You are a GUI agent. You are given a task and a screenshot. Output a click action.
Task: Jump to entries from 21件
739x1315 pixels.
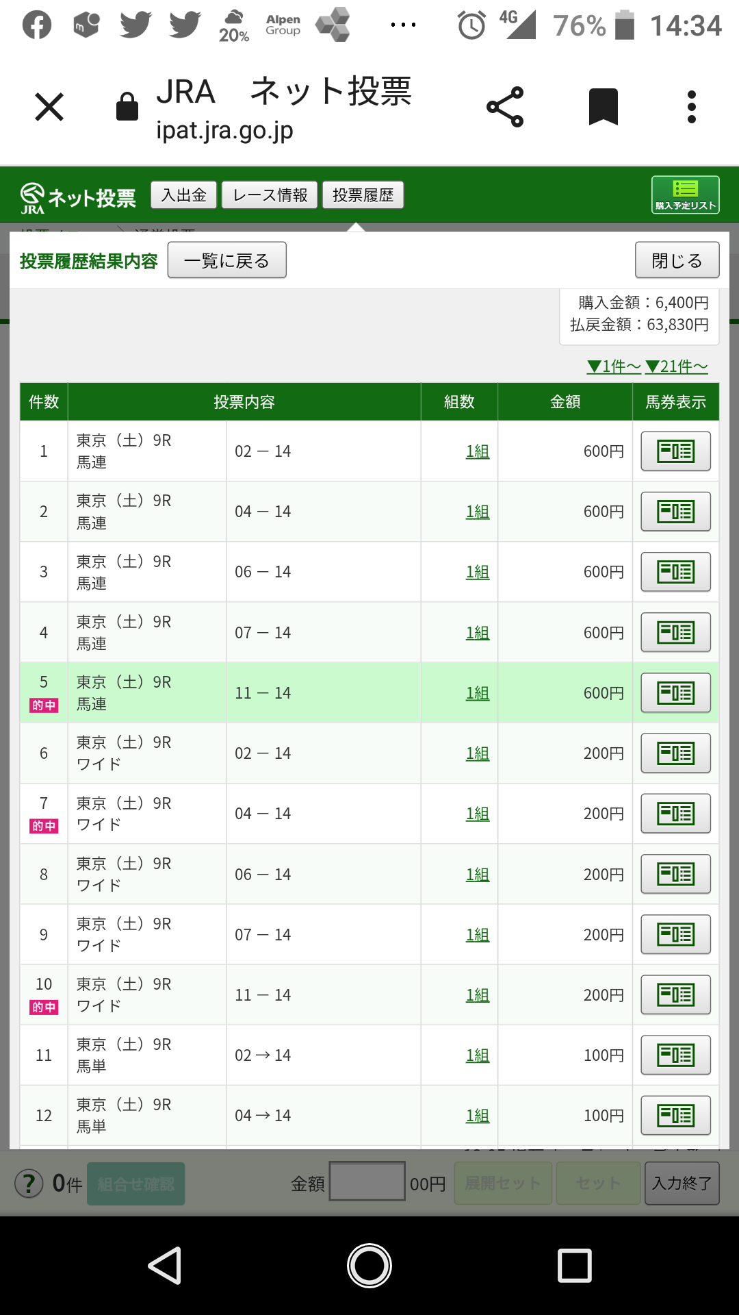coord(676,366)
